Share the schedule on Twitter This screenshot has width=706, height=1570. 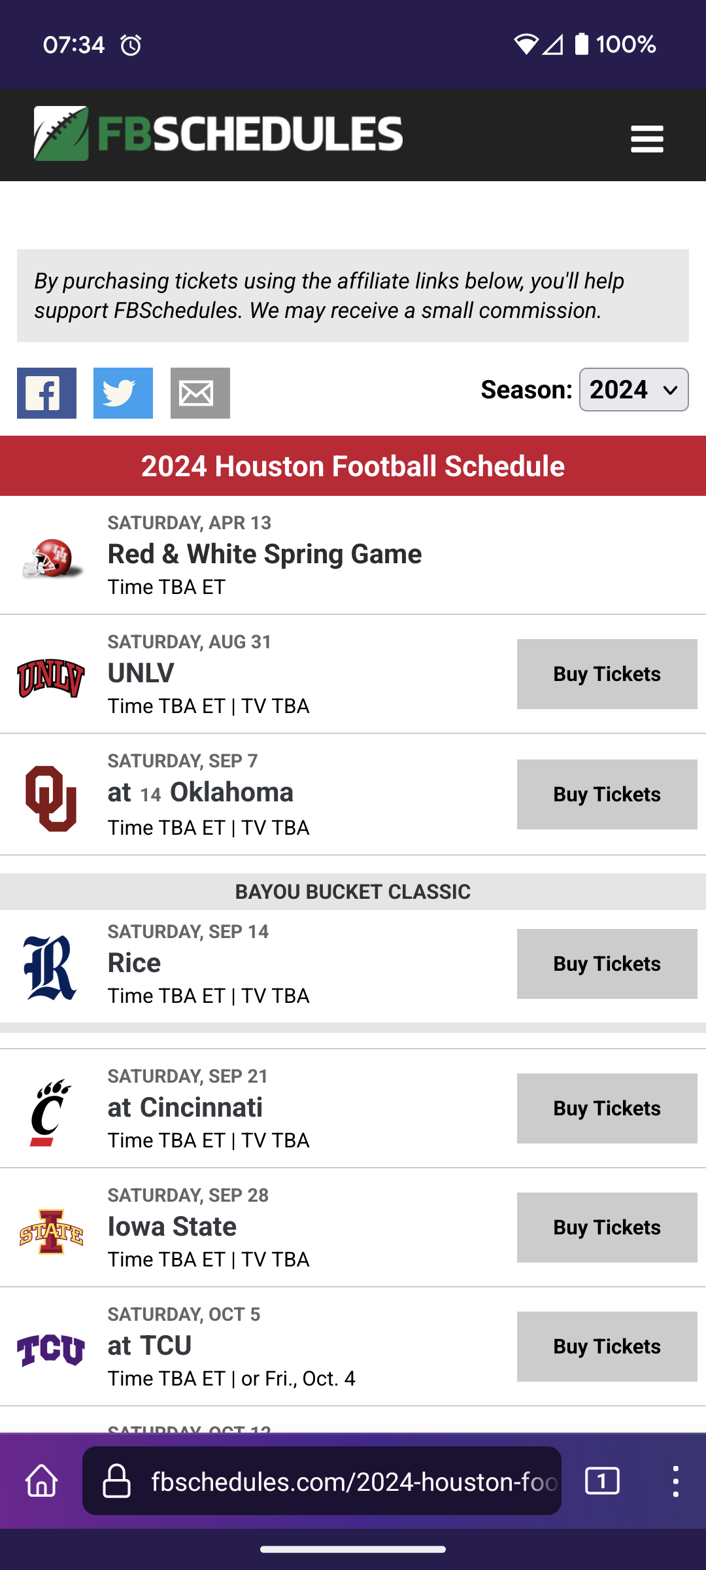point(123,392)
